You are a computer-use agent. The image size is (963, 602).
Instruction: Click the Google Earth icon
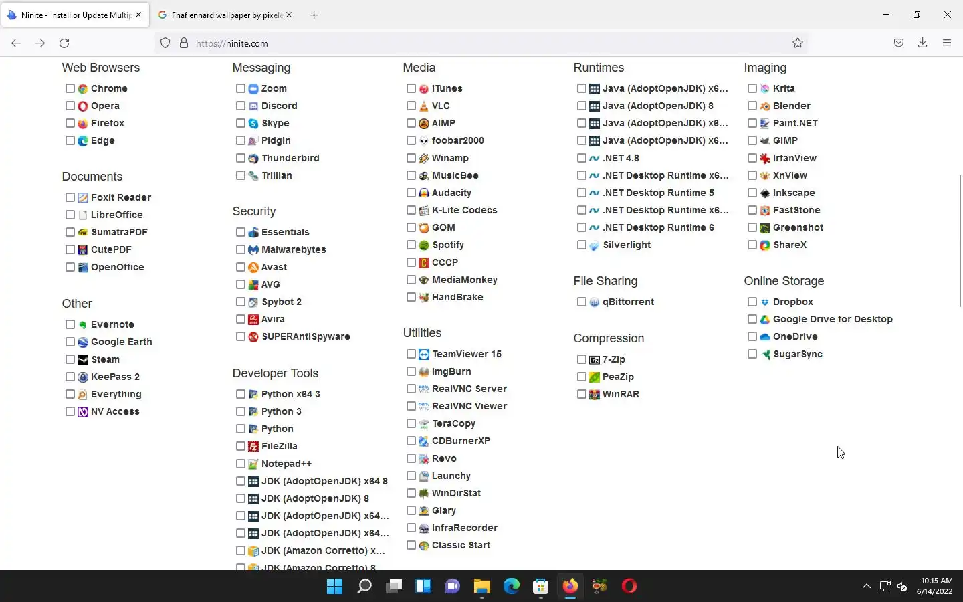point(83,342)
